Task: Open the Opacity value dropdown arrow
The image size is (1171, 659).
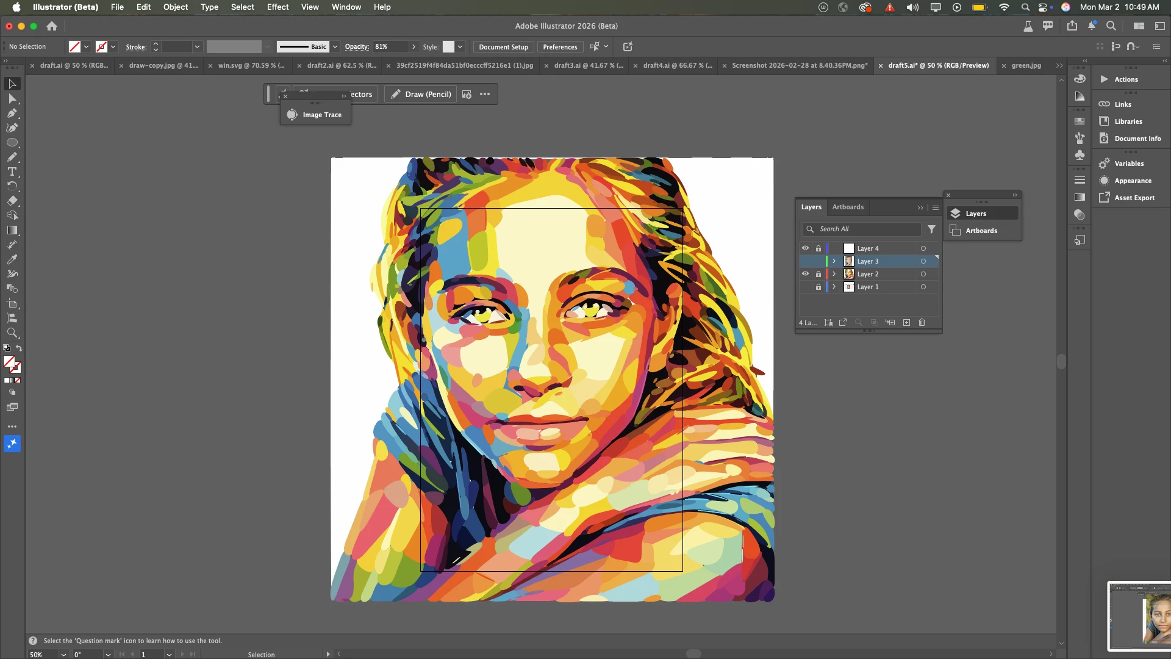Action: tap(414, 47)
